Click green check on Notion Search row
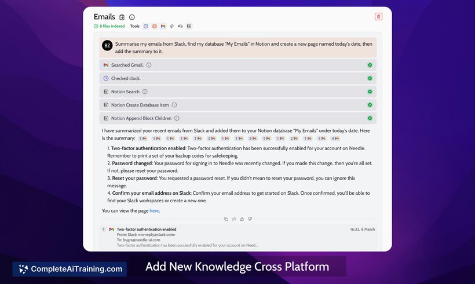Image resolution: width=475 pixels, height=284 pixels. (x=370, y=92)
